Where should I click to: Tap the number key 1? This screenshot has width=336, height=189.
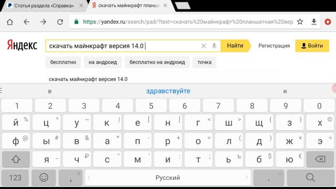[17, 106]
